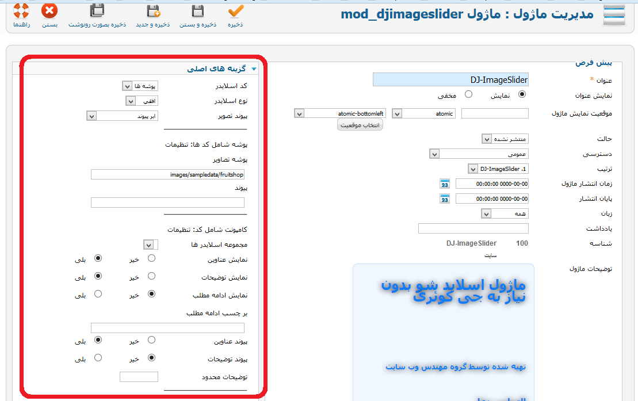638x401 pixels.
Task: Click the ذخیره (Save) checkmark icon
Action: [235, 12]
